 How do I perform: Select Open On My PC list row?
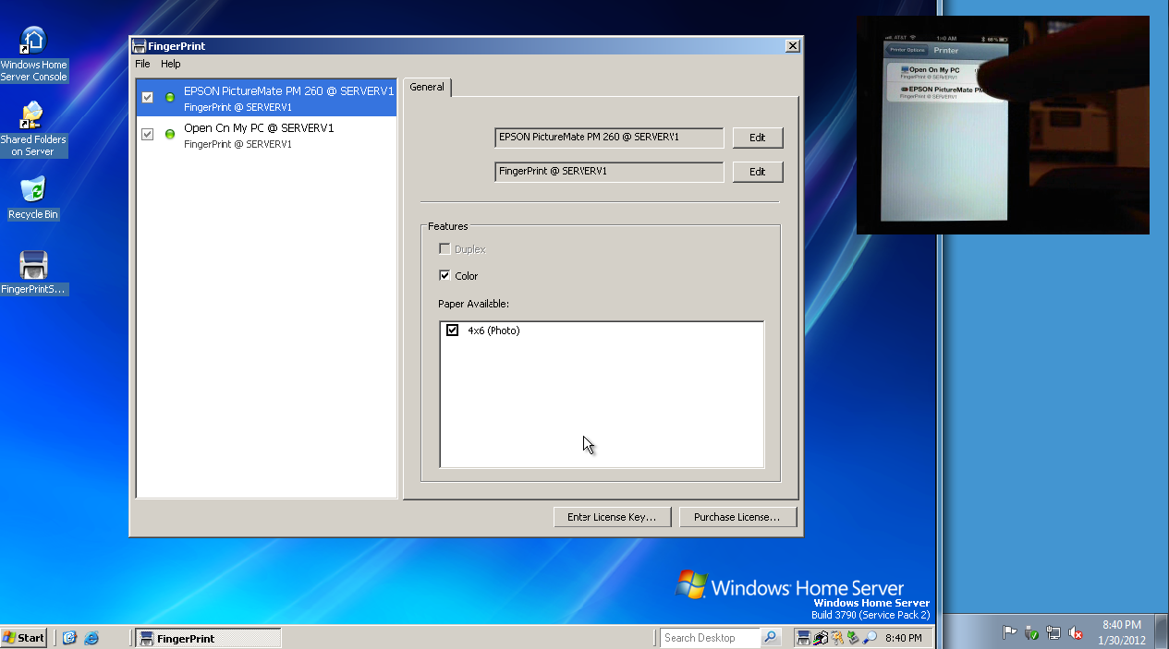[266, 135]
